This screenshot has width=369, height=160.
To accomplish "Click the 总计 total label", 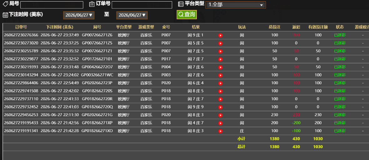I will pos(241,147).
